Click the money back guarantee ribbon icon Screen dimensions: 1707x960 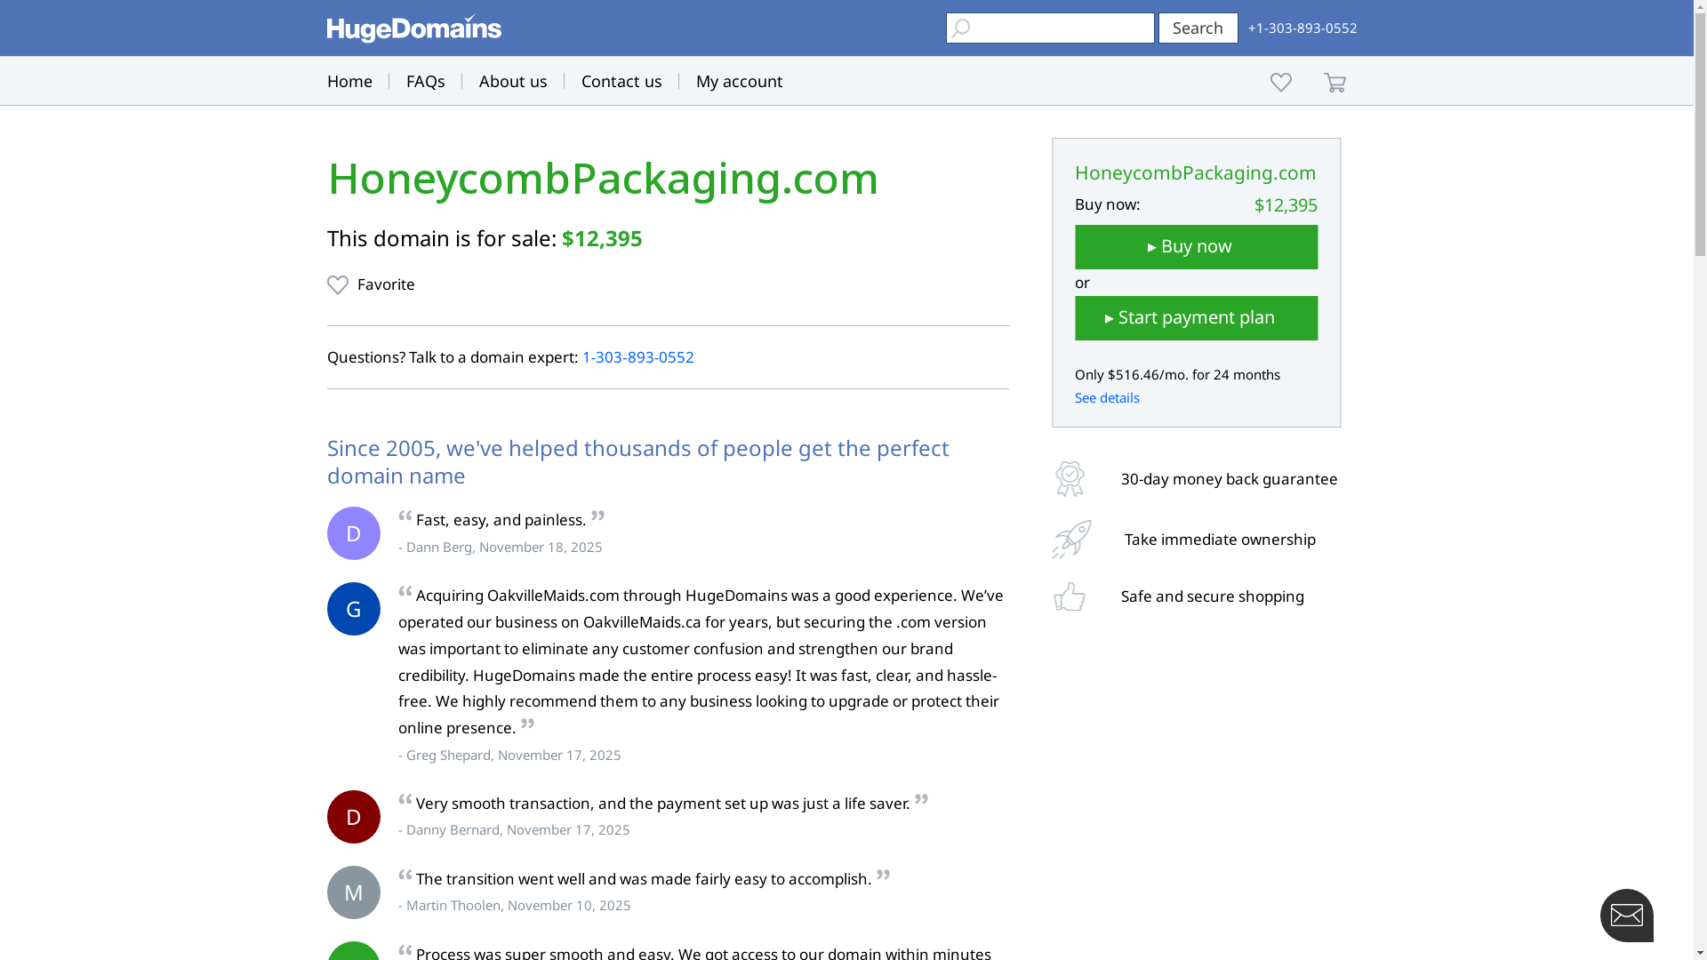pyautogui.click(x=1070, y=479)
